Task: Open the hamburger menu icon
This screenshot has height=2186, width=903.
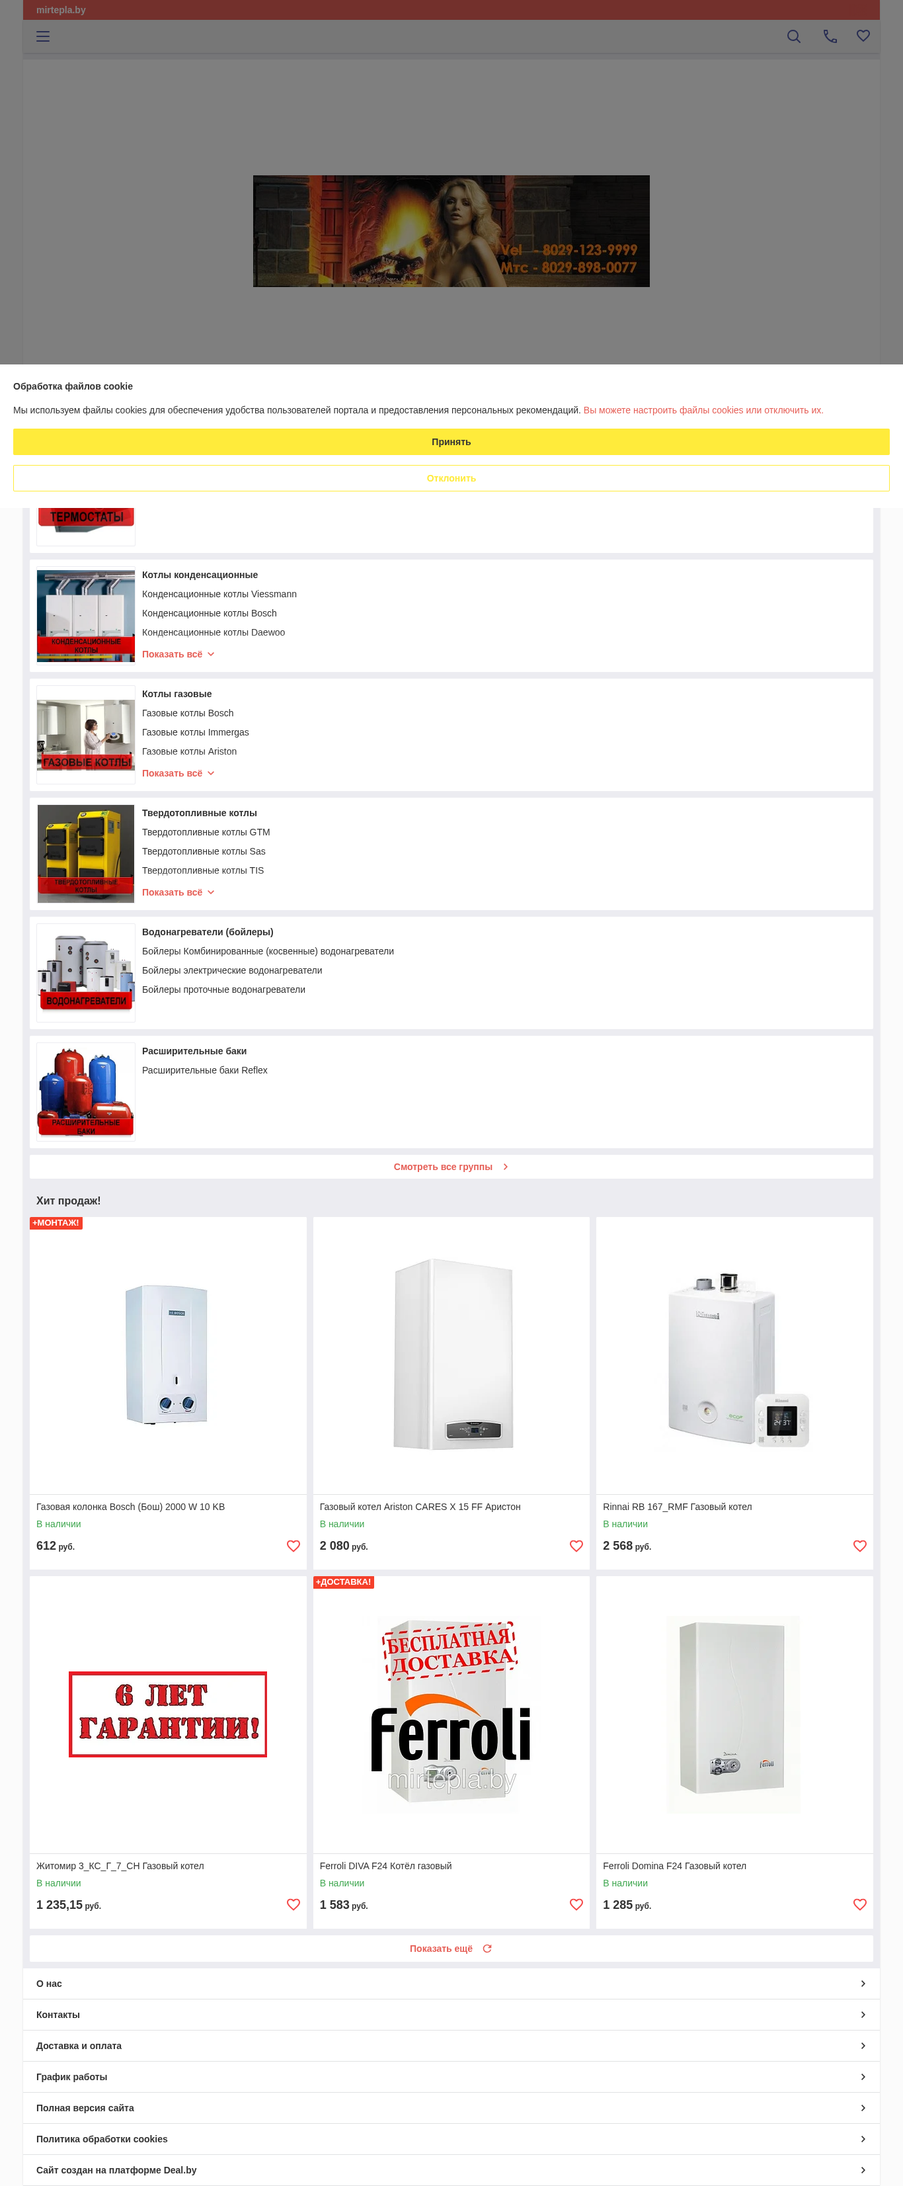Action: (43, 36)
